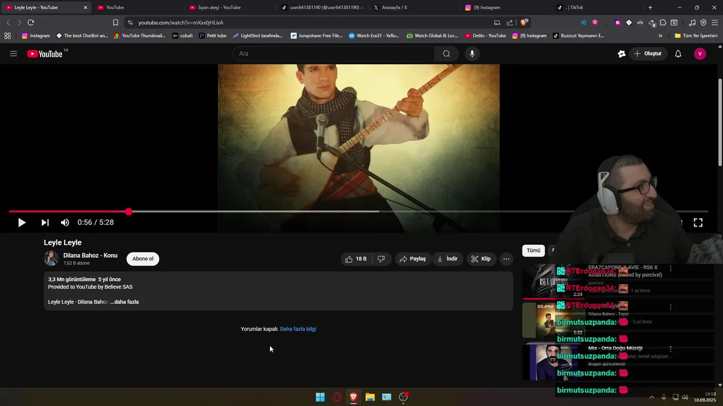Open site settings icon beside URL

click(130, 23)
